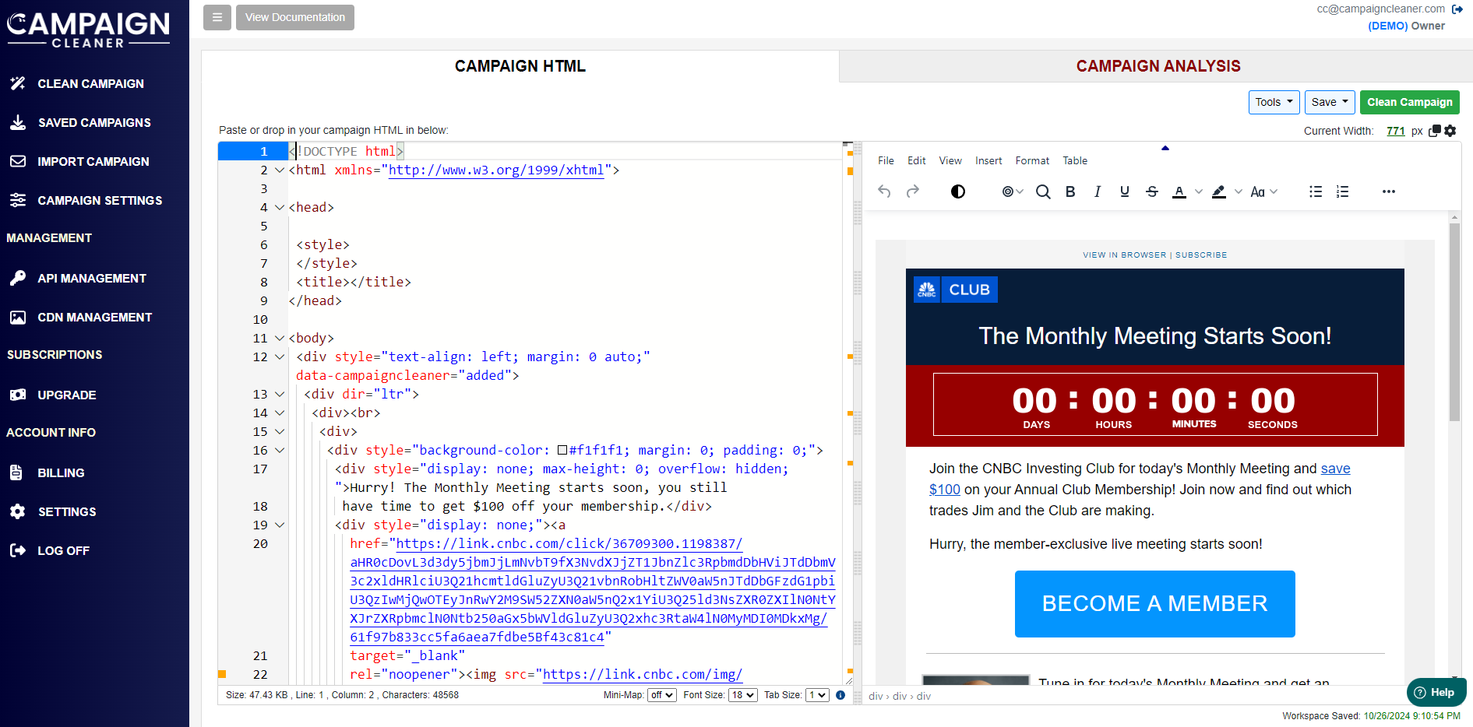This screenshot has width=1473, height=727.
Task: Click the 'save $100' link in the preview
Action: click(x=1140, y=479)
